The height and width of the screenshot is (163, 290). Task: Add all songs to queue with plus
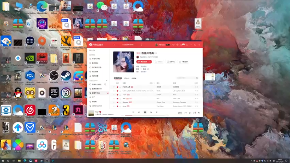tap(150, 62)
